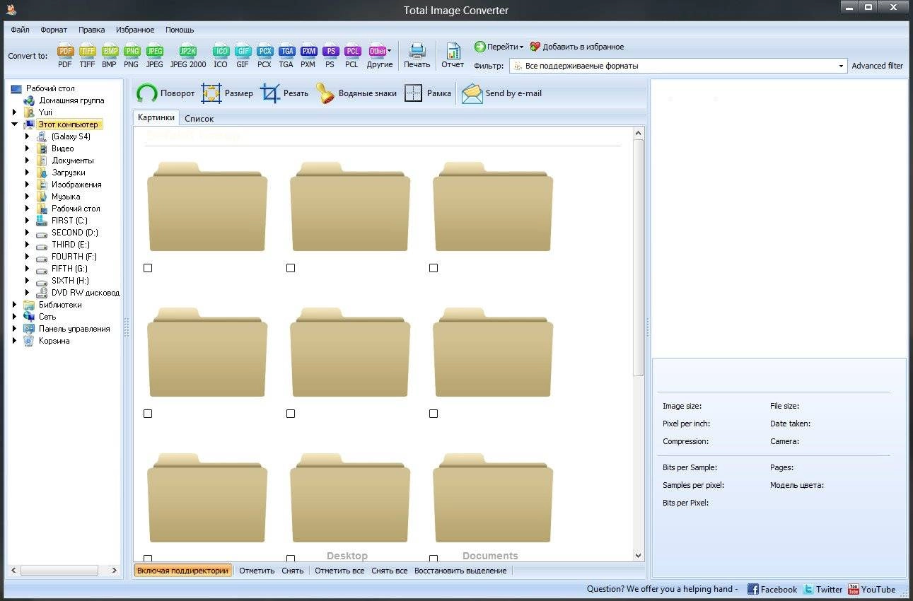Convert to JPEG 2000 format
Screen dimensions: 913x601
(x=188, y=56)
